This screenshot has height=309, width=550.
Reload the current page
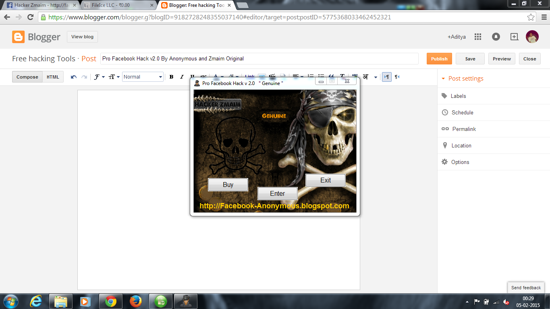pos(30,17)
